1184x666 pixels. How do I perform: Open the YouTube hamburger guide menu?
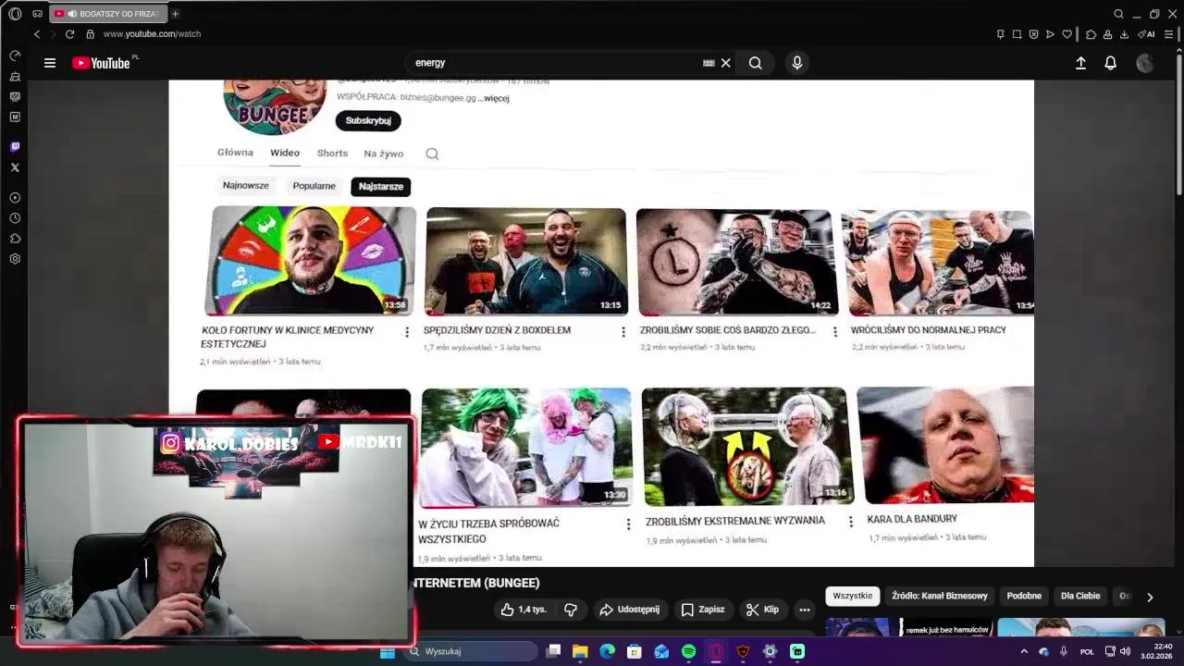[x=50, y=63]
